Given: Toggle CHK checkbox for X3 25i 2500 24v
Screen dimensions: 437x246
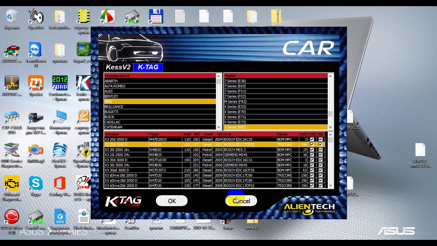Looking at the screenshot, I should pos(312,155).
